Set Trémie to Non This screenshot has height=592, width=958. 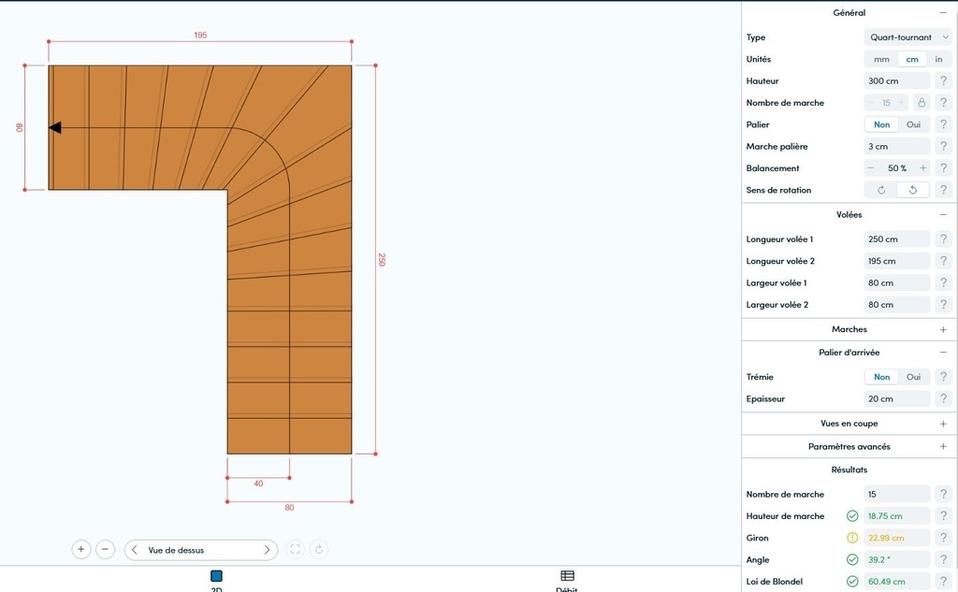click(881, 377)
